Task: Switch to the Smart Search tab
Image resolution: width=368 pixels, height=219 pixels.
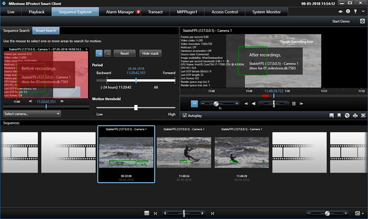Action: tap(46, 31)
